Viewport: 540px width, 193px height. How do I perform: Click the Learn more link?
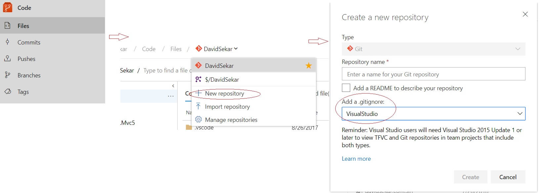point(356,159)
